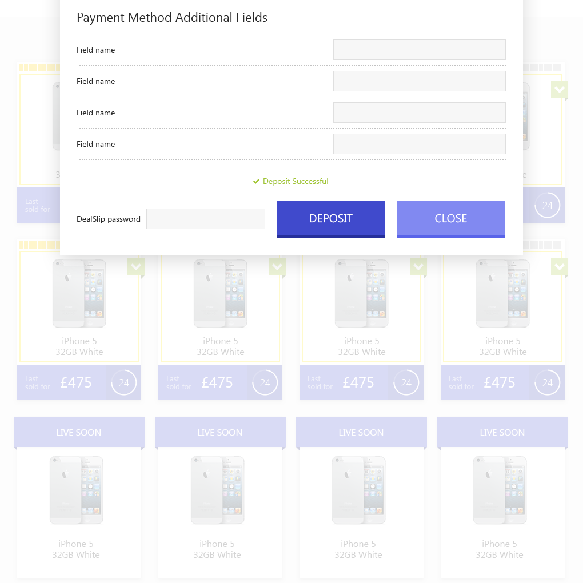Click the 24 timer circle on second £475 card
This screenshot has width=583, height=583.
(265, 382)
